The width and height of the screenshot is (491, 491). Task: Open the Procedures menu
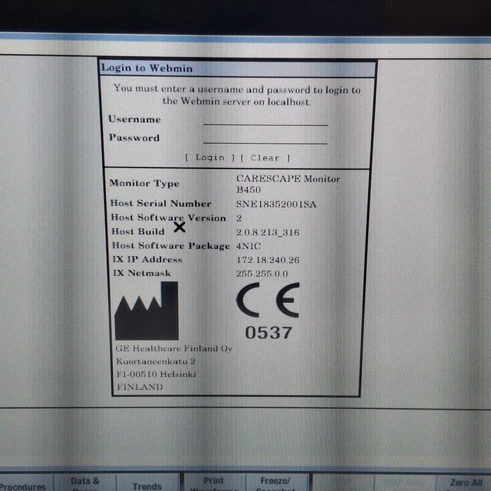tap(26, 483)
